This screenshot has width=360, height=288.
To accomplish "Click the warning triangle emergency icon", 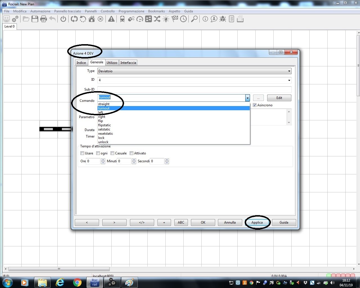I will pyautogui.click(x=111, y=19).
